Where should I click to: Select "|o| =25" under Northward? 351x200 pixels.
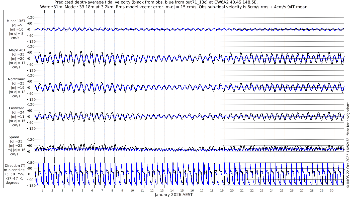pos(18,83)
